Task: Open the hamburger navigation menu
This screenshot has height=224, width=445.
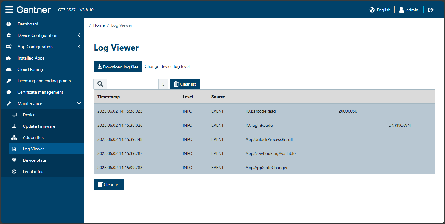Action: 9,10
